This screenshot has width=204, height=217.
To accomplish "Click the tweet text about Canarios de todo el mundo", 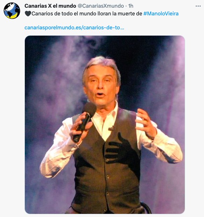I will point(87,14).
